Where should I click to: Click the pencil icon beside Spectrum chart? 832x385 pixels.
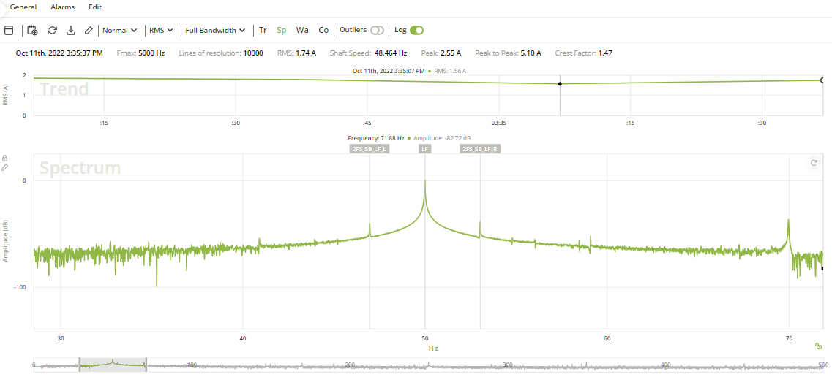click(x=5, y=167)
